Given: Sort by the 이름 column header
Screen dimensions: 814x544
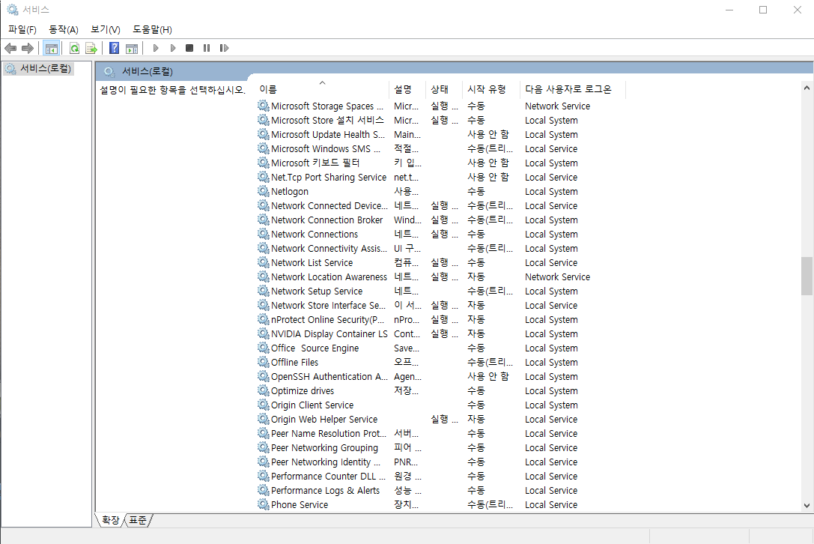Looking at the screenshot, I should pos(322,89).
